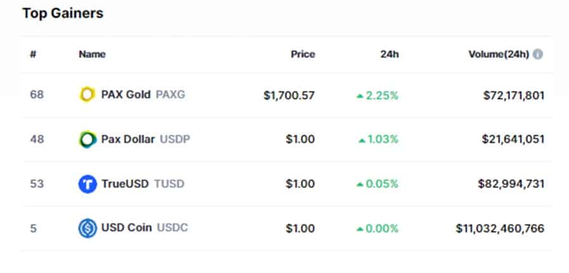Viewport: 569px width, 273px height.
Task: Sort by the 24h change column
Action: 389,55
